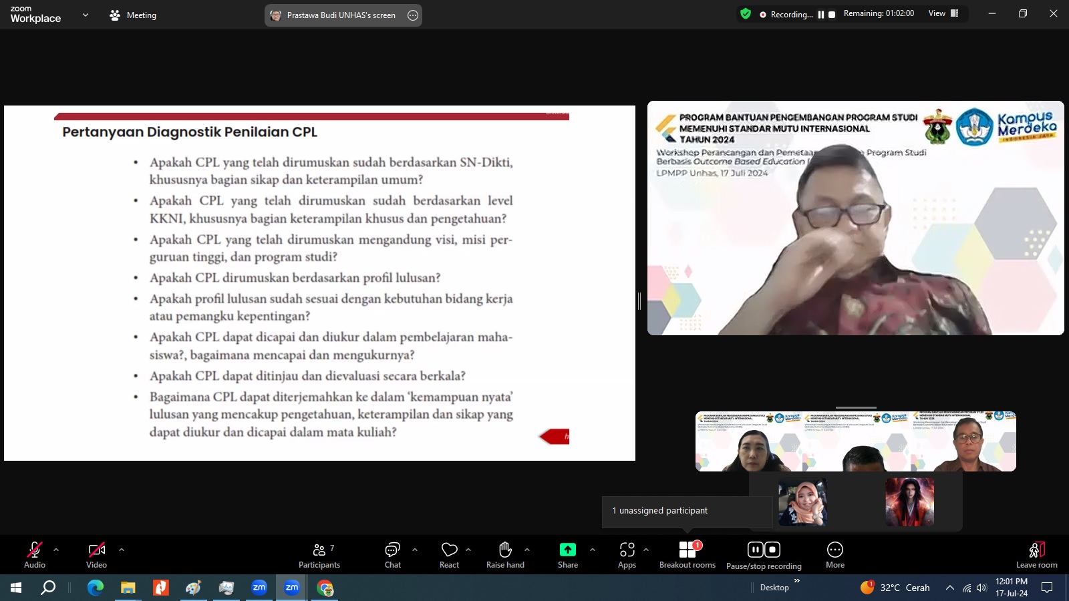Open the React reactions menu
Screen dimensions: 1069x601
point(449,554)
